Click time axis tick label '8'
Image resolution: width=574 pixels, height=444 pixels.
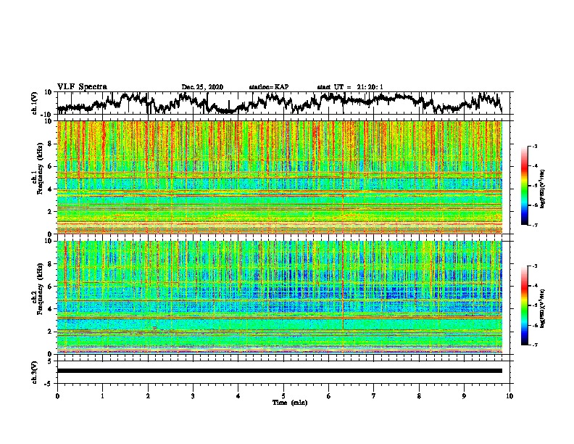(419, 396)
